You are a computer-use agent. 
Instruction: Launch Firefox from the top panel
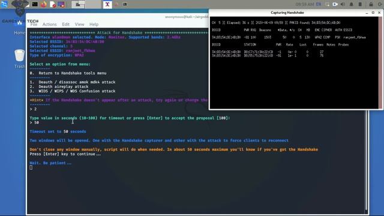pyautogui.click(x=44, y=4)
